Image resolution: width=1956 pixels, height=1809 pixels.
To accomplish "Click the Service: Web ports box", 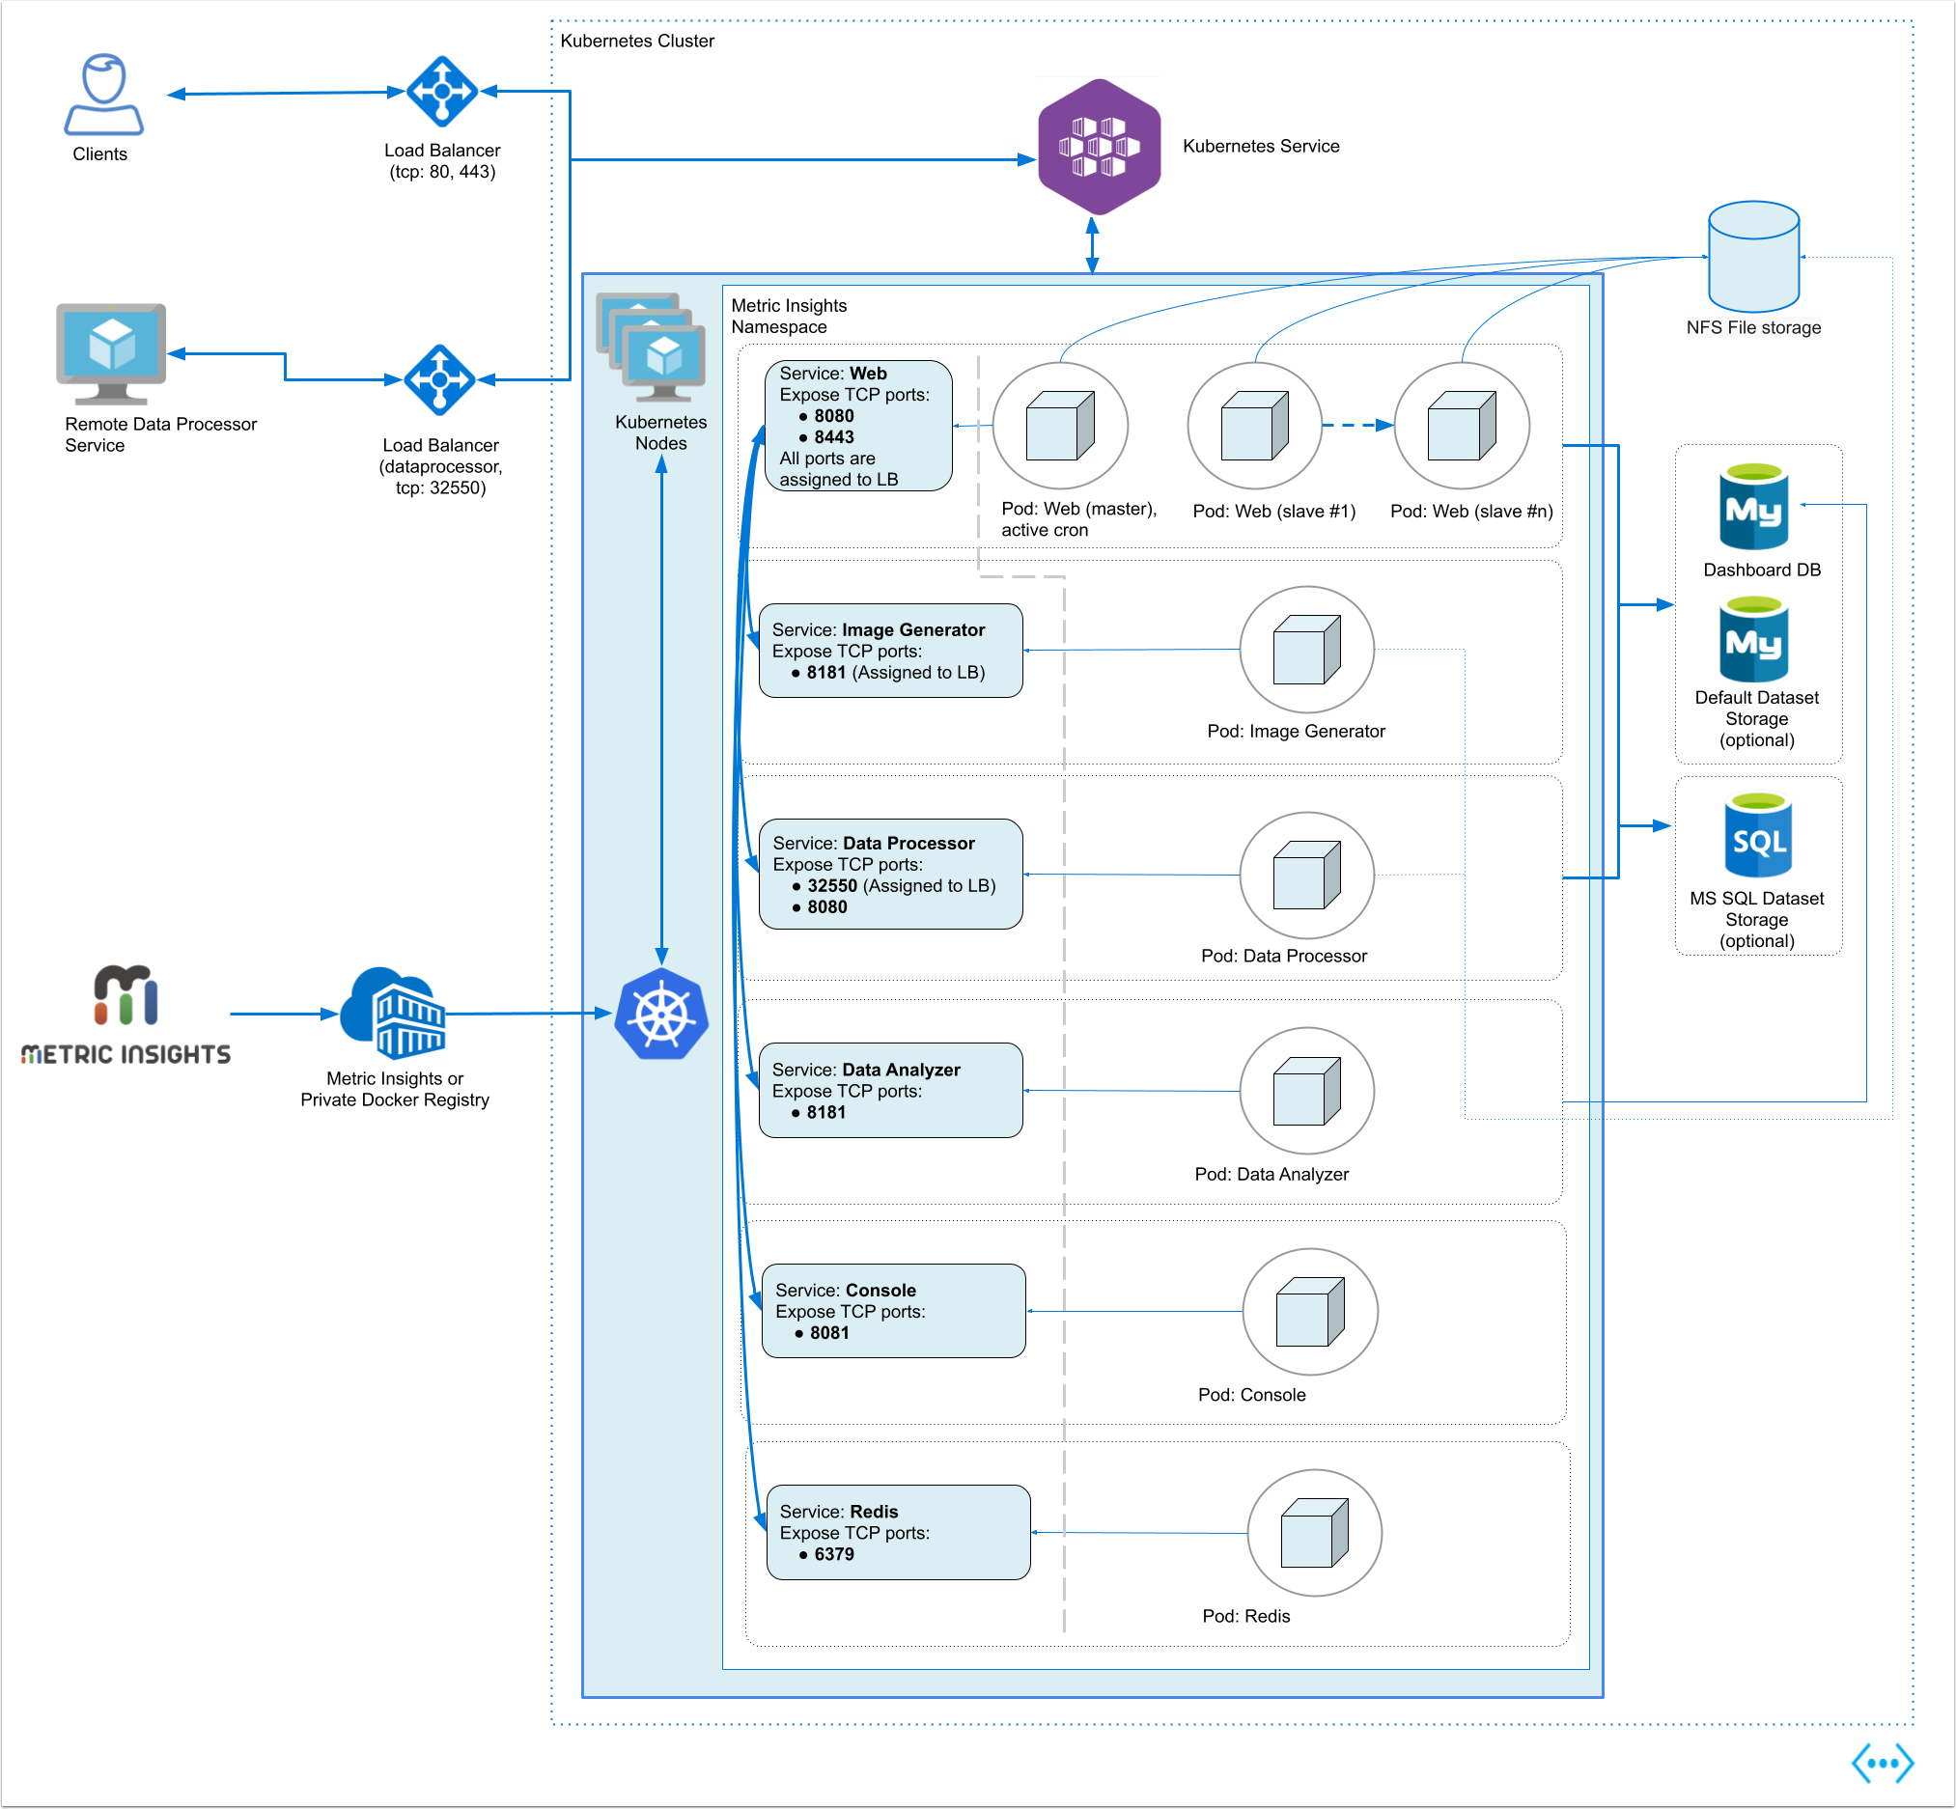I will 857,426.
